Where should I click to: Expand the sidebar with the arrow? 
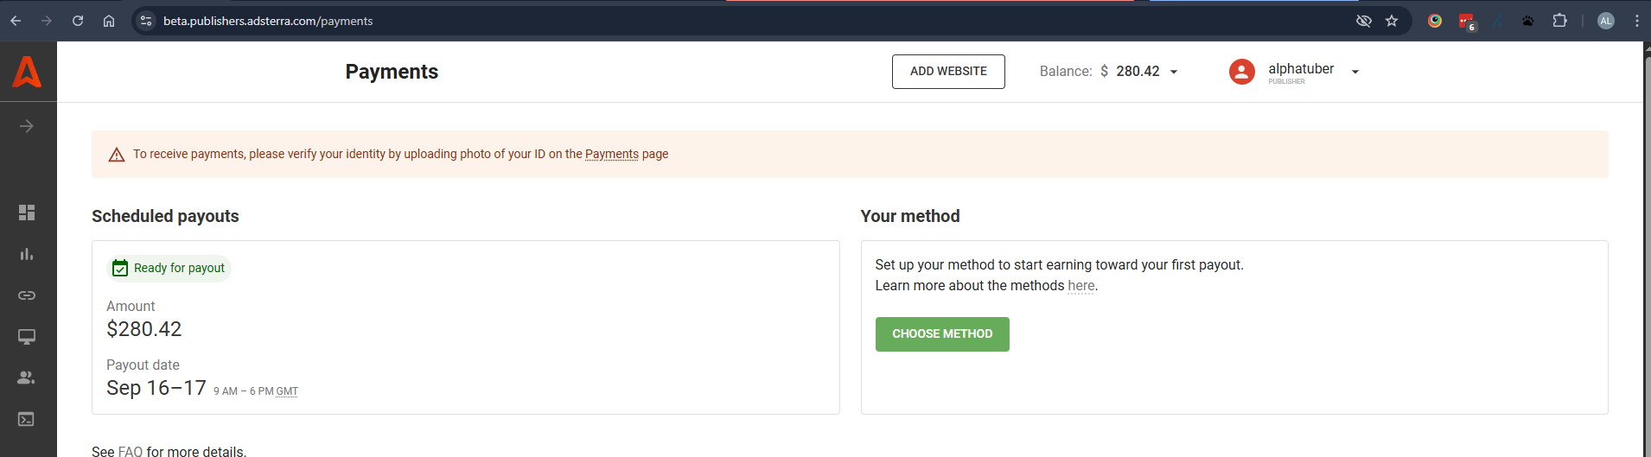point(27,126)
